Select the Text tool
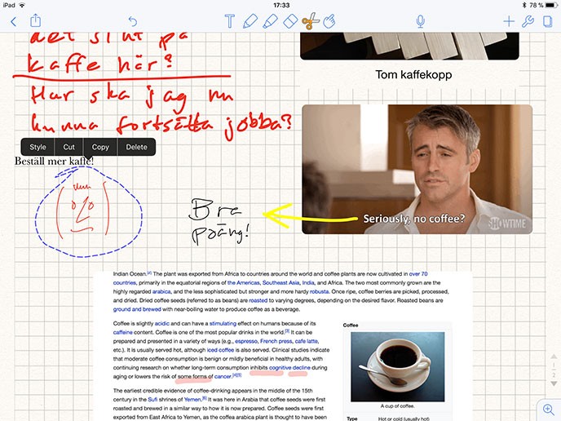561x421 pixels. (229, 21)
